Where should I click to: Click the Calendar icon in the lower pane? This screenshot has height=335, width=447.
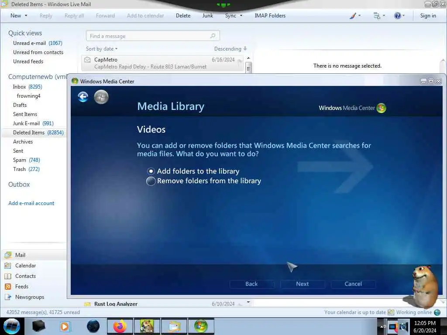click(x=8, y=266)
